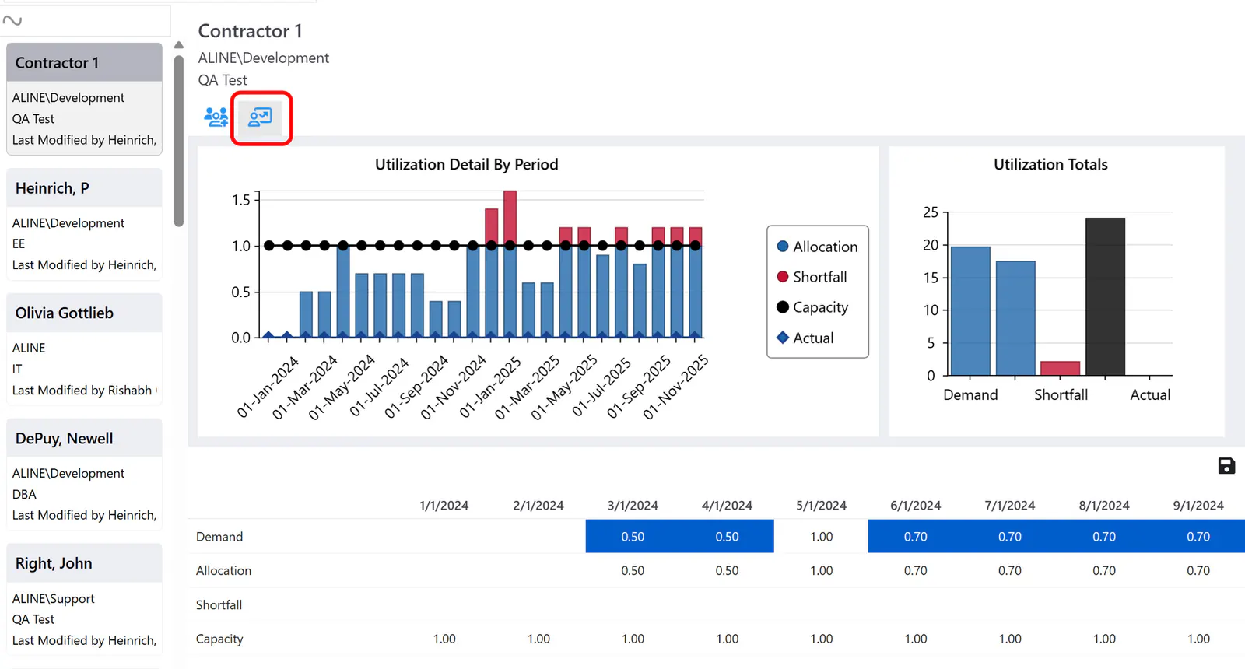Screen dimensions: 1245x669
Task: Click the Capacity row label
Action: coord(219,639)
